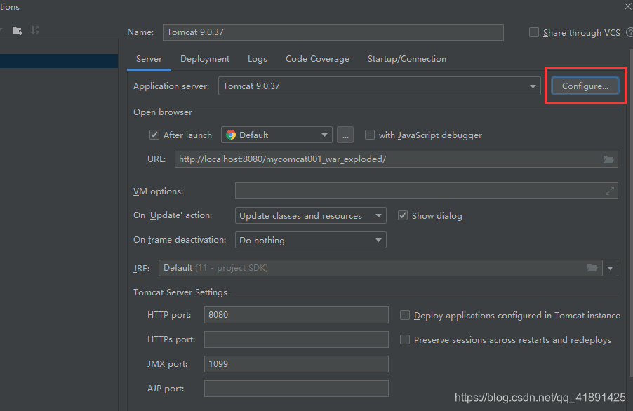Click the create new folder icon
The image size is (633, 411).
(18, 30)
